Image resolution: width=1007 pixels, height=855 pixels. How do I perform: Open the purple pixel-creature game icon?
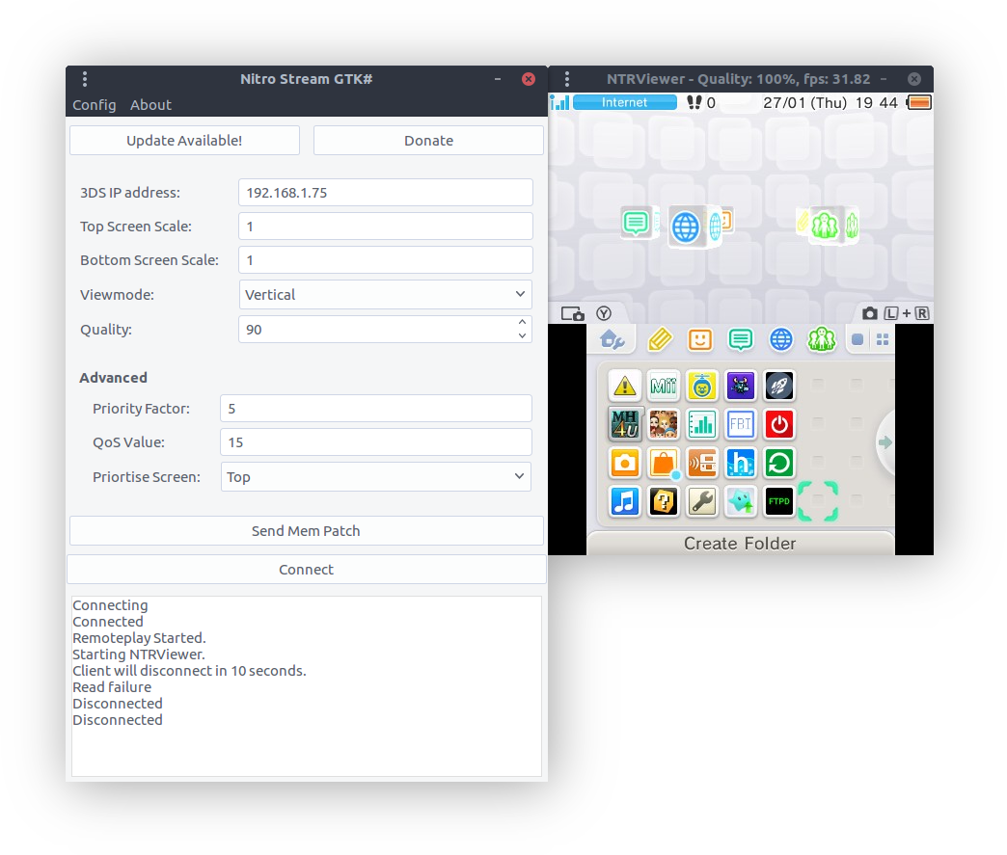tap(741, 386)
